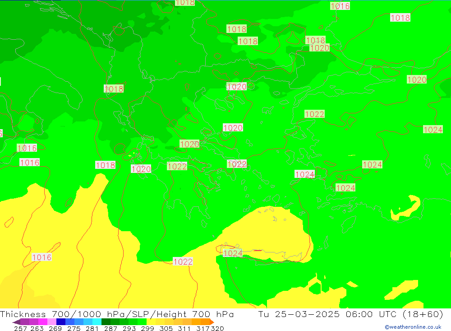This screenshot has height=331, width=451.
Task: Click the legend value 287
Action: coord(110,328)
